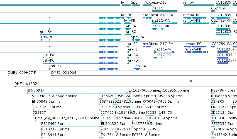237x139 pixels.
Task: Select the rempA-RB transcript label
Action: pyautogui.click(x=192, y=21)
